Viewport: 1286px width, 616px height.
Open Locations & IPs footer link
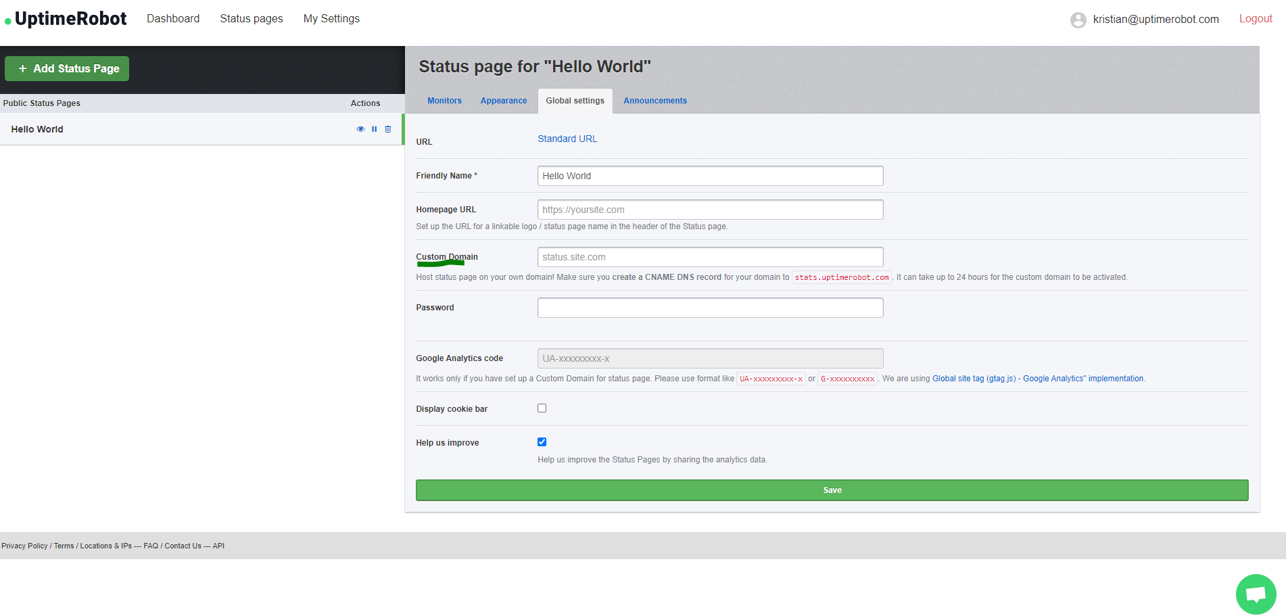tap(106, 546)
